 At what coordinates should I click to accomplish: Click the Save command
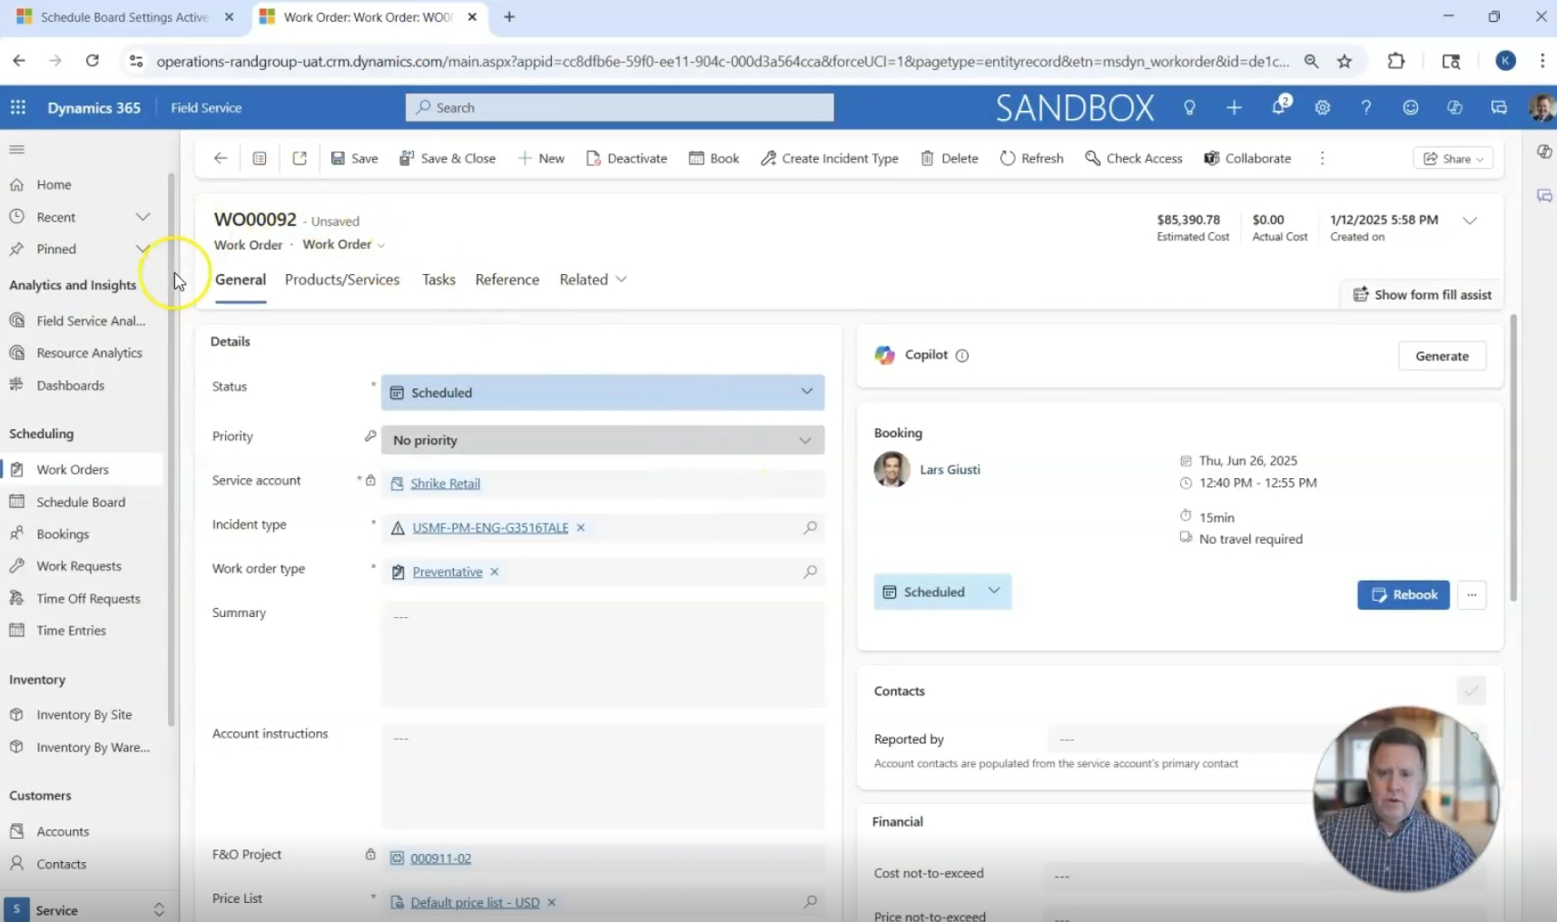point(354,158)
